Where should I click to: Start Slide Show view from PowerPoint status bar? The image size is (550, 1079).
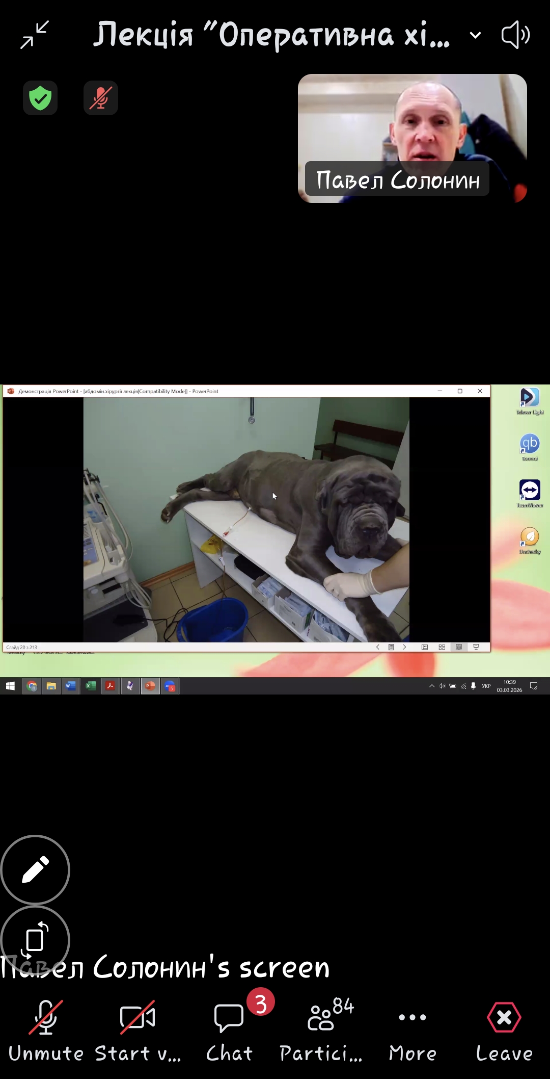pyautogui.click(x=476, y=647)
